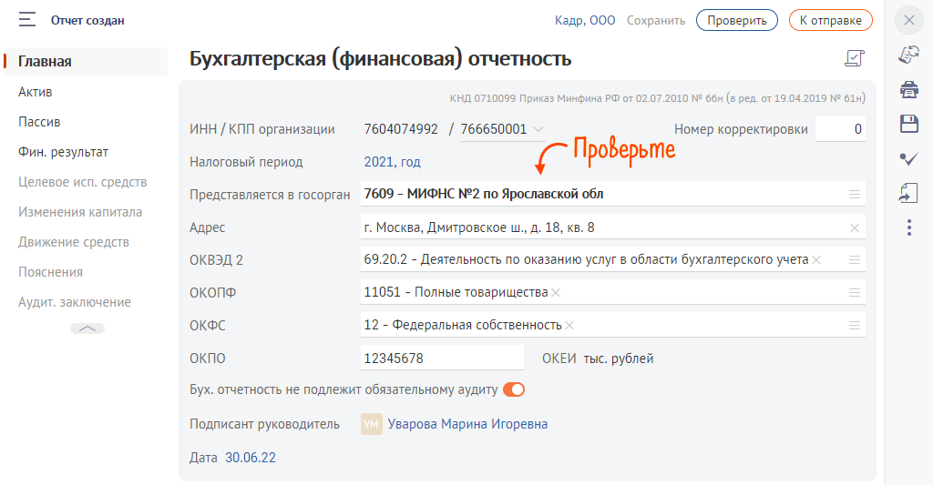Click the export document icon in right toolbar
The width and height of the screenshot is (933, 485).
(908, 193)
